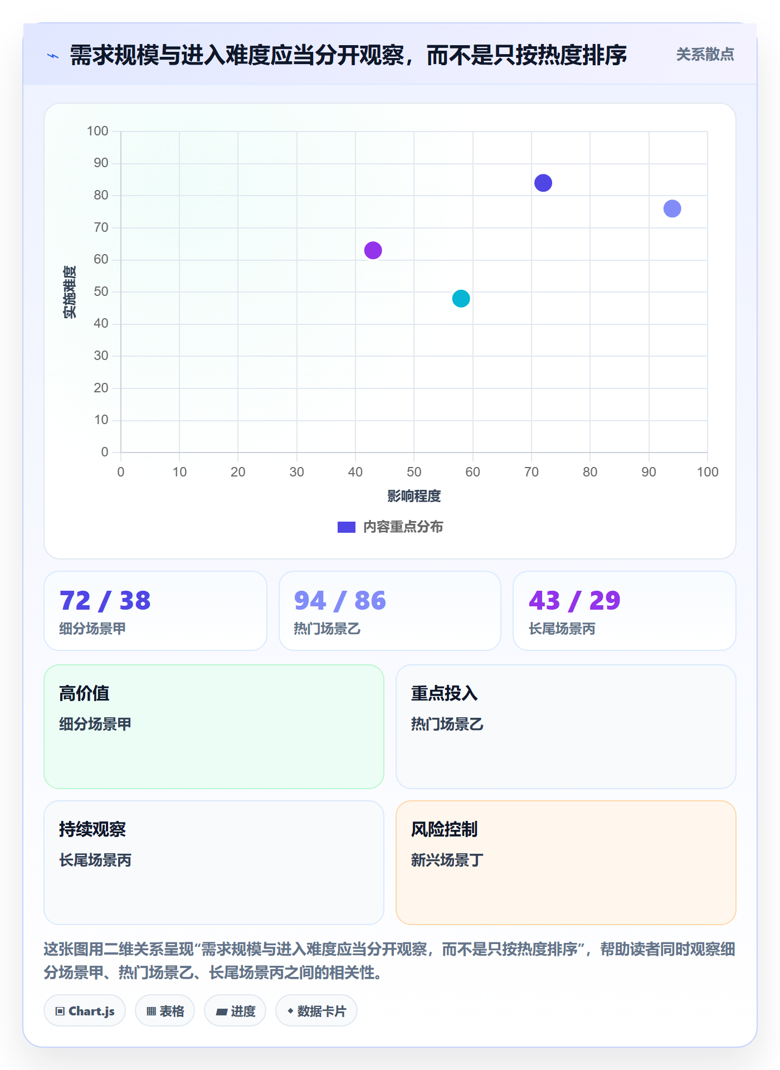Click 热门场景乙 text in 重点投入 card

(x=447, y=724)
